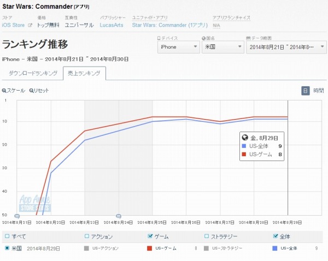The width and height of the screenshot is (328, 261).
Task: Switch to the 時間 hourly view
Action: point(318,91)
